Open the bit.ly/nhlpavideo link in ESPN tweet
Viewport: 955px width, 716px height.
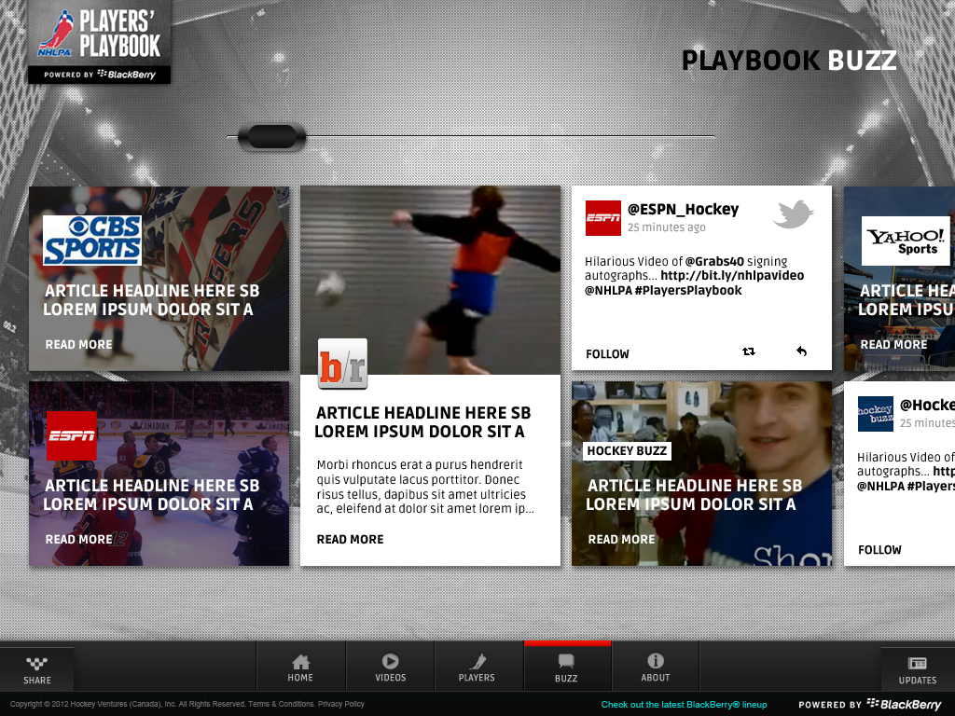[732, 276]
